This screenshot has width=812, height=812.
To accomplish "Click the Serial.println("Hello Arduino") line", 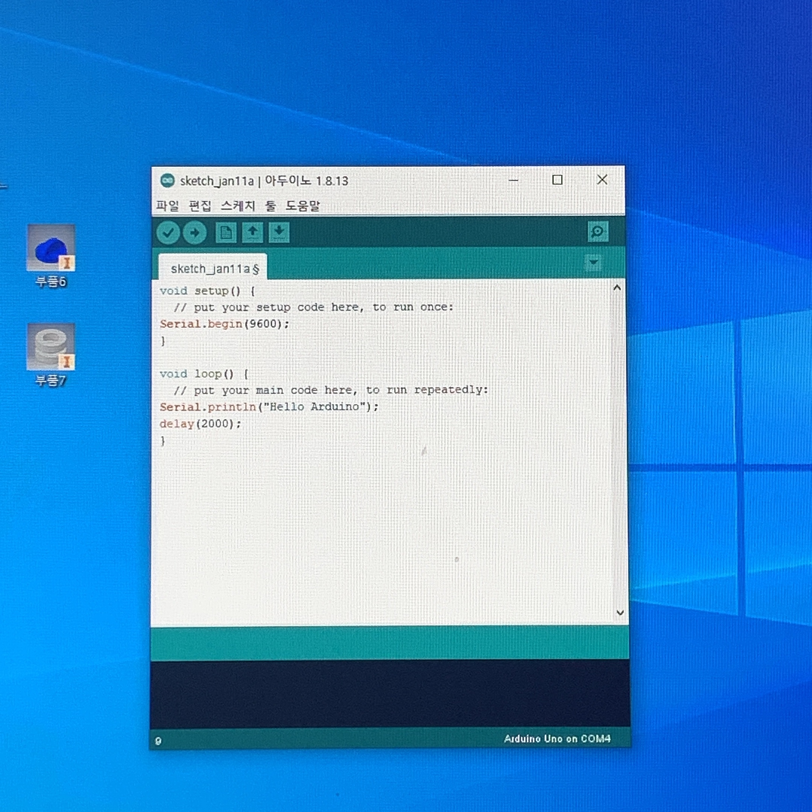I will click(269, 407).
